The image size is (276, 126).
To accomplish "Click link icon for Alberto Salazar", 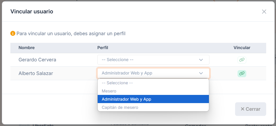I will click(x=242, y=74).
